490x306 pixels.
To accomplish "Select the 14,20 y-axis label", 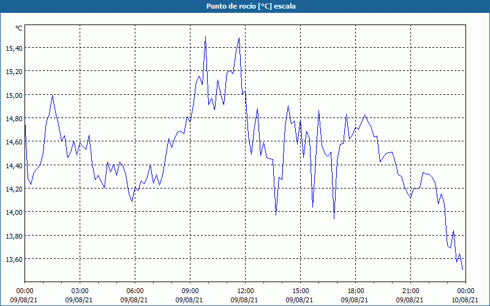I will pyautogui.click(x=14, y=189).
